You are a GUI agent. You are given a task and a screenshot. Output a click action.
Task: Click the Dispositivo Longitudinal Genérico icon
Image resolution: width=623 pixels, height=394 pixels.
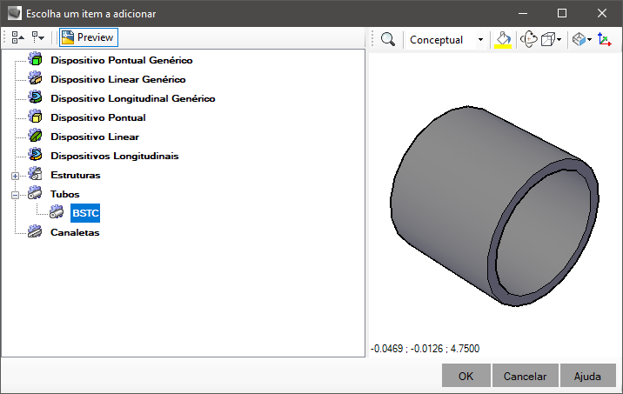[36, 97]
